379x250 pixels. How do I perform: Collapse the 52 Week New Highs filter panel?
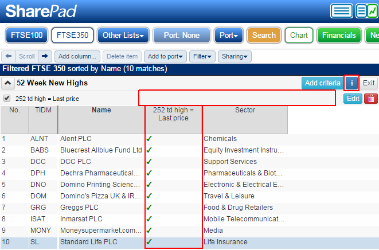pos(7,83)
